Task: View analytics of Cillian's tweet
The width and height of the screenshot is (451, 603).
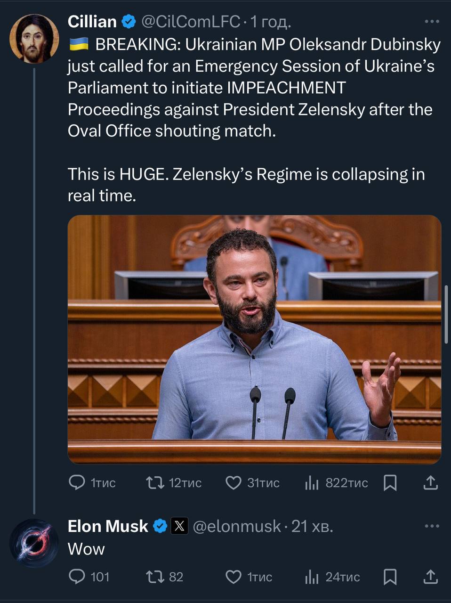Action: (x=312, y=482)
